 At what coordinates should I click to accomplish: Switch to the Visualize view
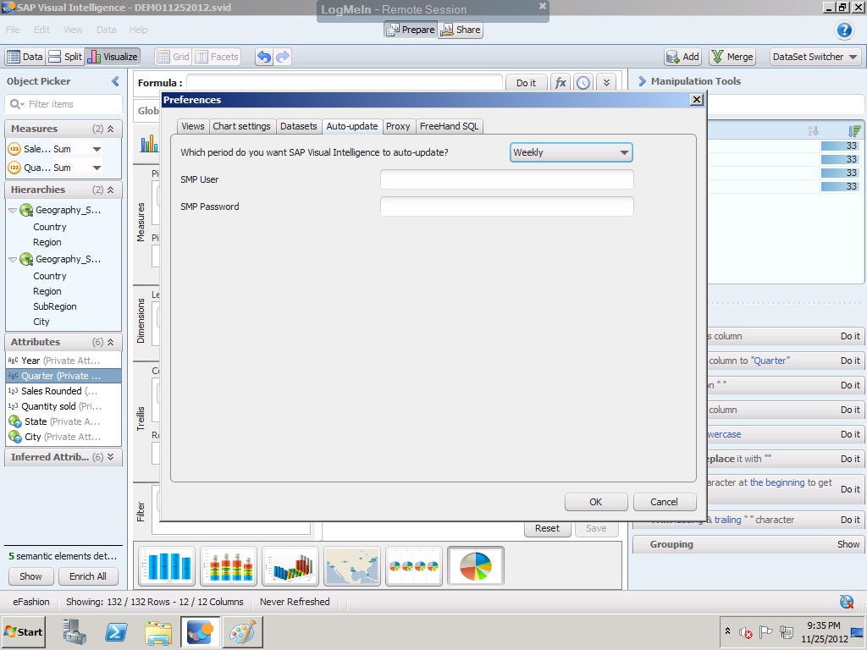pos(113,57)
